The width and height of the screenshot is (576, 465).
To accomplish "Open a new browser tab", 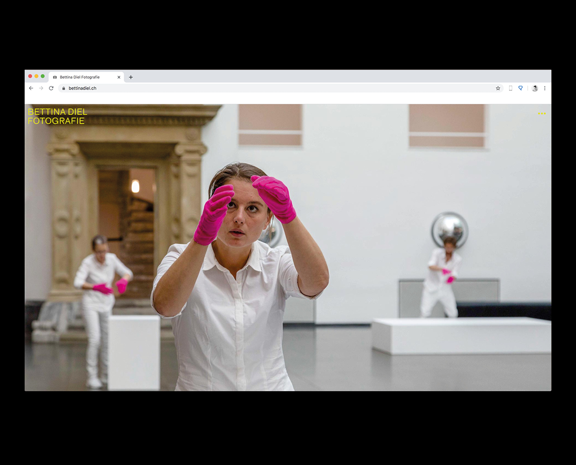I will tap(131, 77).
